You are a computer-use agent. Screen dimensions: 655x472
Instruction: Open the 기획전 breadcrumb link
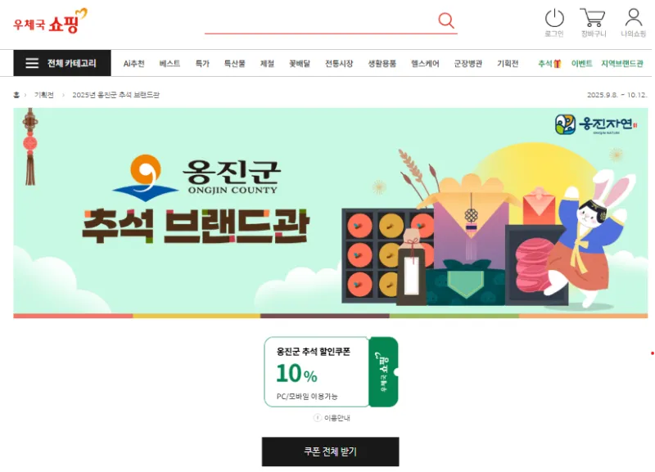44,95
